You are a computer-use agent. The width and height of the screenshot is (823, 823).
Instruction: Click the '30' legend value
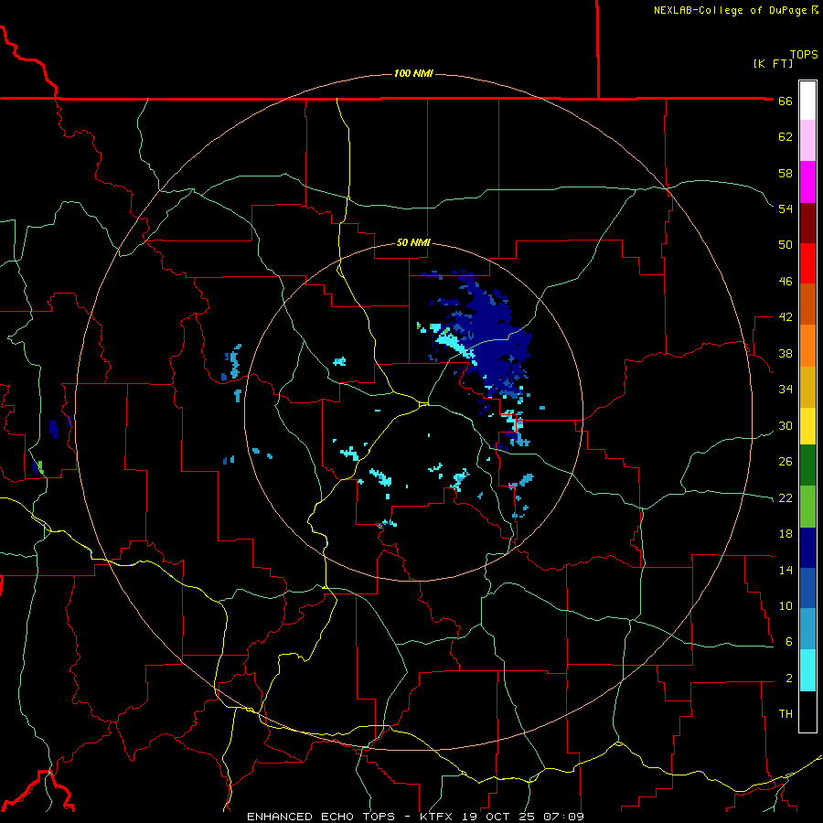[x=786, y=425]
